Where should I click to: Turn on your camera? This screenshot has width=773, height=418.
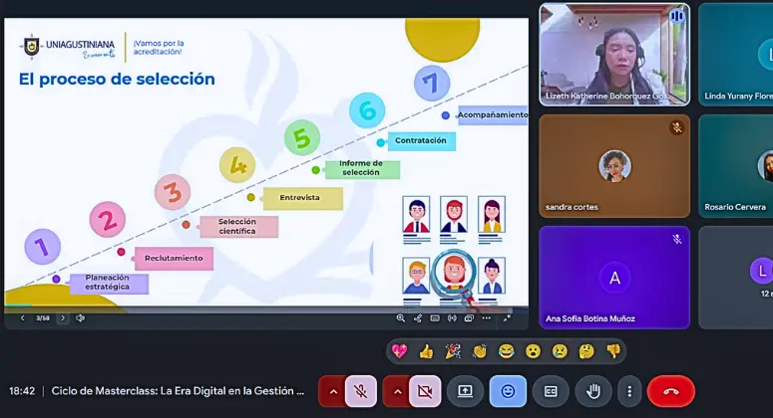[x=424, y=391]
